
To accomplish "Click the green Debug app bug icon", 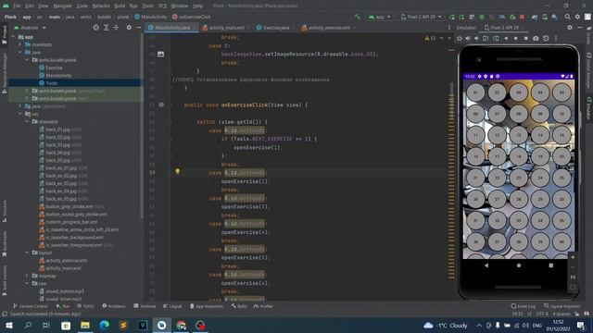I will (482, 17).
